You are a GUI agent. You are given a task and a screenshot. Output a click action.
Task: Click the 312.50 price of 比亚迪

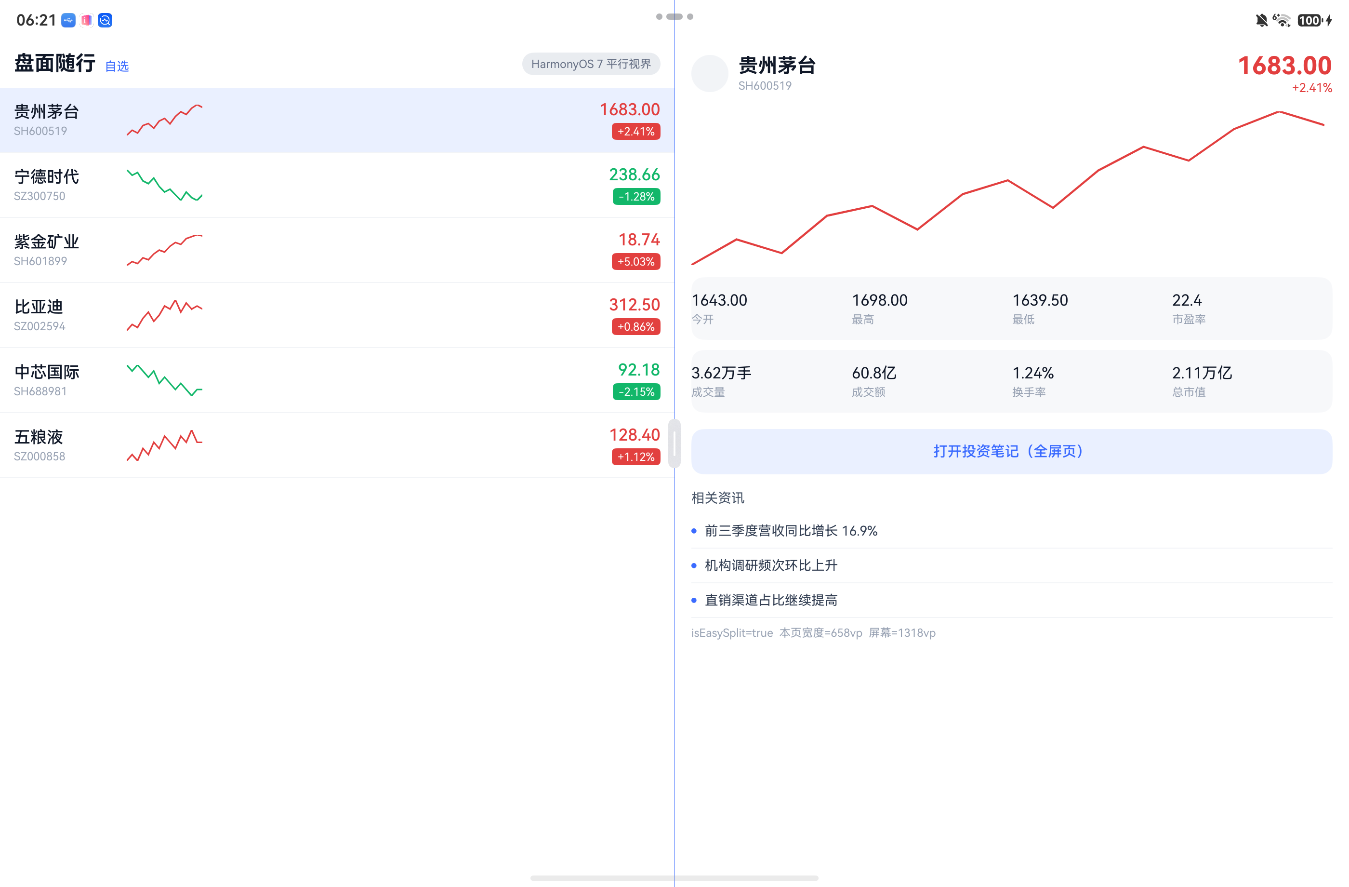(634, 305)
